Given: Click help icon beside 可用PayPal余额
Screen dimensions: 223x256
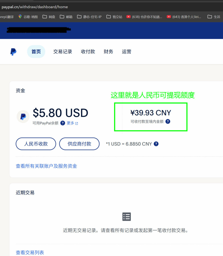Looking at the screenshot, I should pyautogui.click(x=63, y=123).
